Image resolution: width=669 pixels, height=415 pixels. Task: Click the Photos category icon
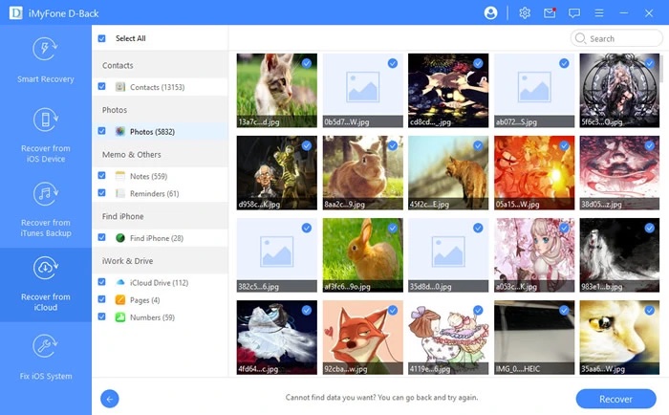120,132
